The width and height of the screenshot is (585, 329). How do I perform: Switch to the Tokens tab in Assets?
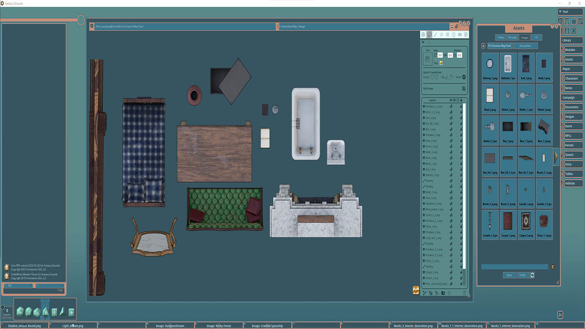click(500, 37)
